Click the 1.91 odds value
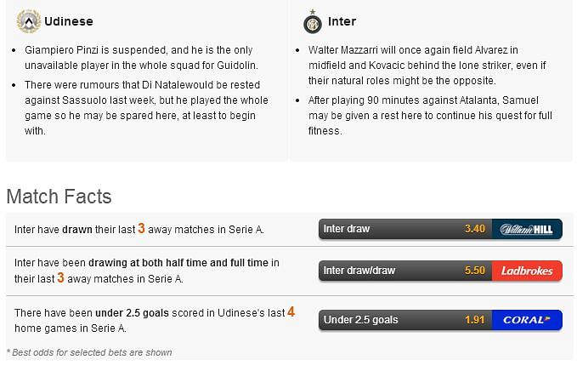Screen dimensions: 577x371 click(475, 320)
